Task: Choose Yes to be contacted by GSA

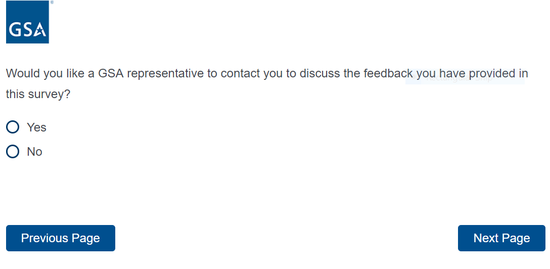Action: tap(13, 127)
